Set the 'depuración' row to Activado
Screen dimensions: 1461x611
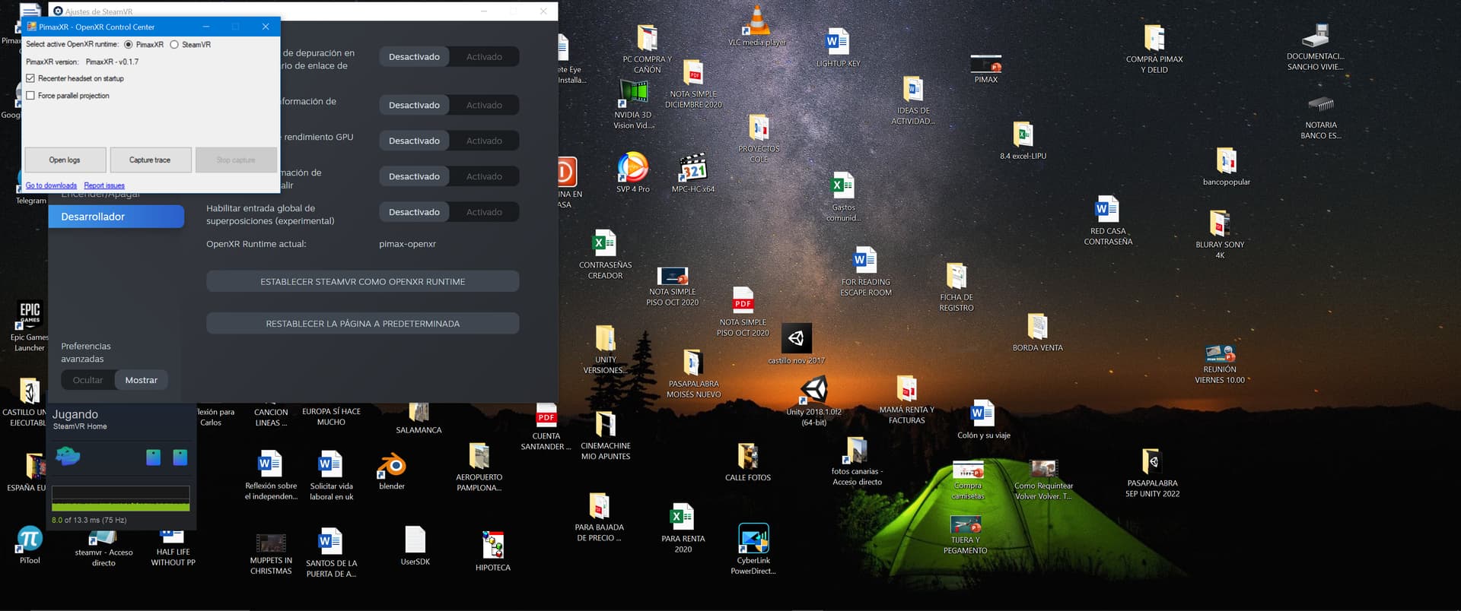[484, 57]
